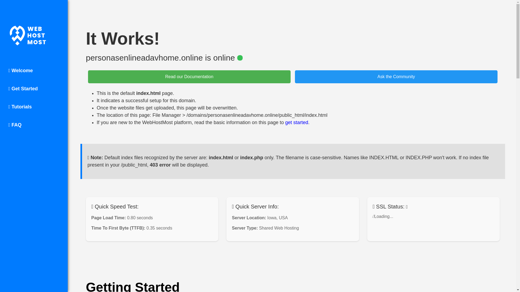The image size is (520, 292).
Task: Open the Welcome sidebar item
Action: pos(21,71)
